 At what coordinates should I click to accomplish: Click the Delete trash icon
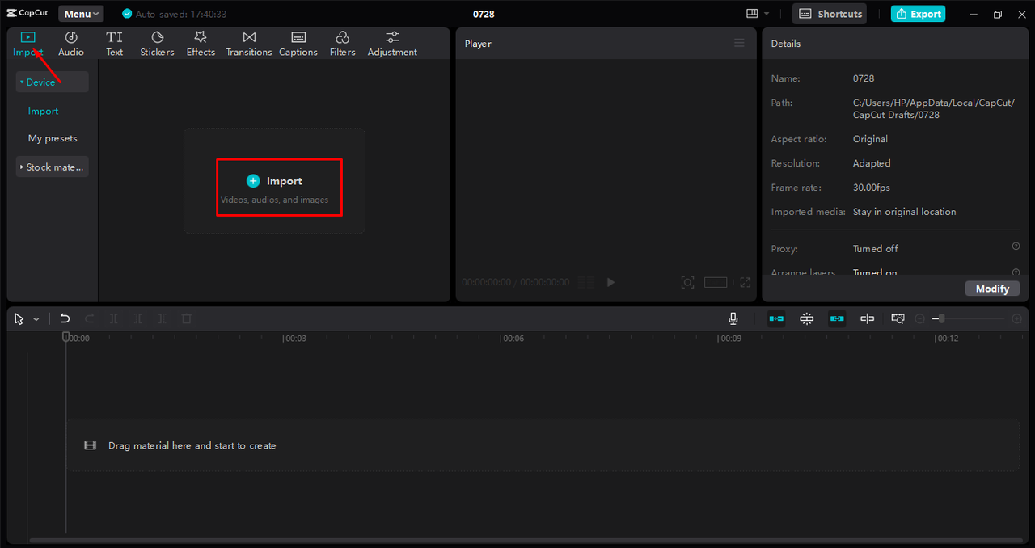(x=187, y=319)
